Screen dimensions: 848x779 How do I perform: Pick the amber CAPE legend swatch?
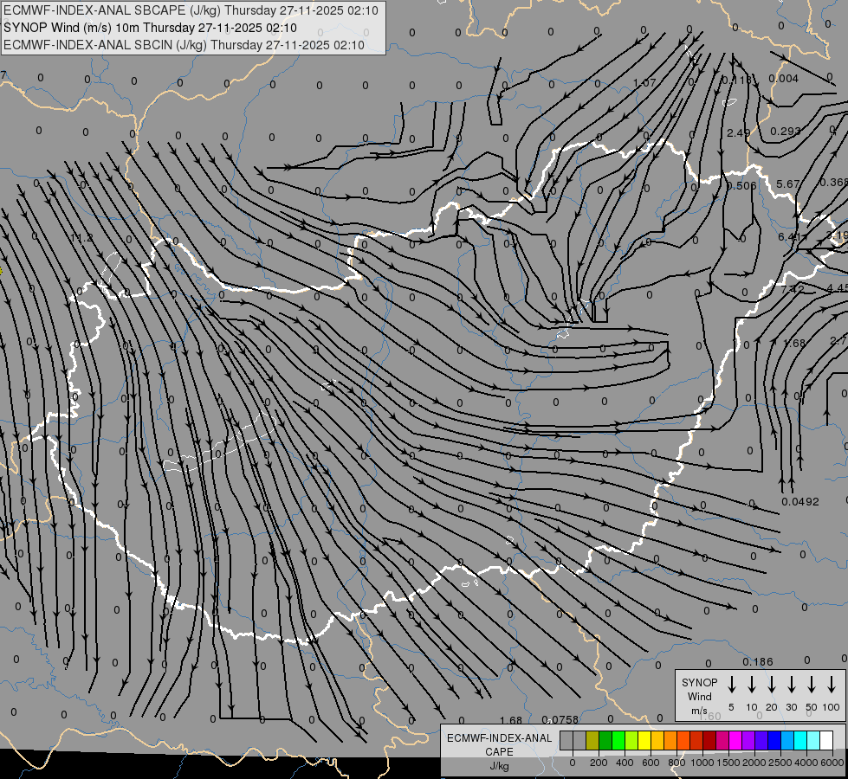657,740
